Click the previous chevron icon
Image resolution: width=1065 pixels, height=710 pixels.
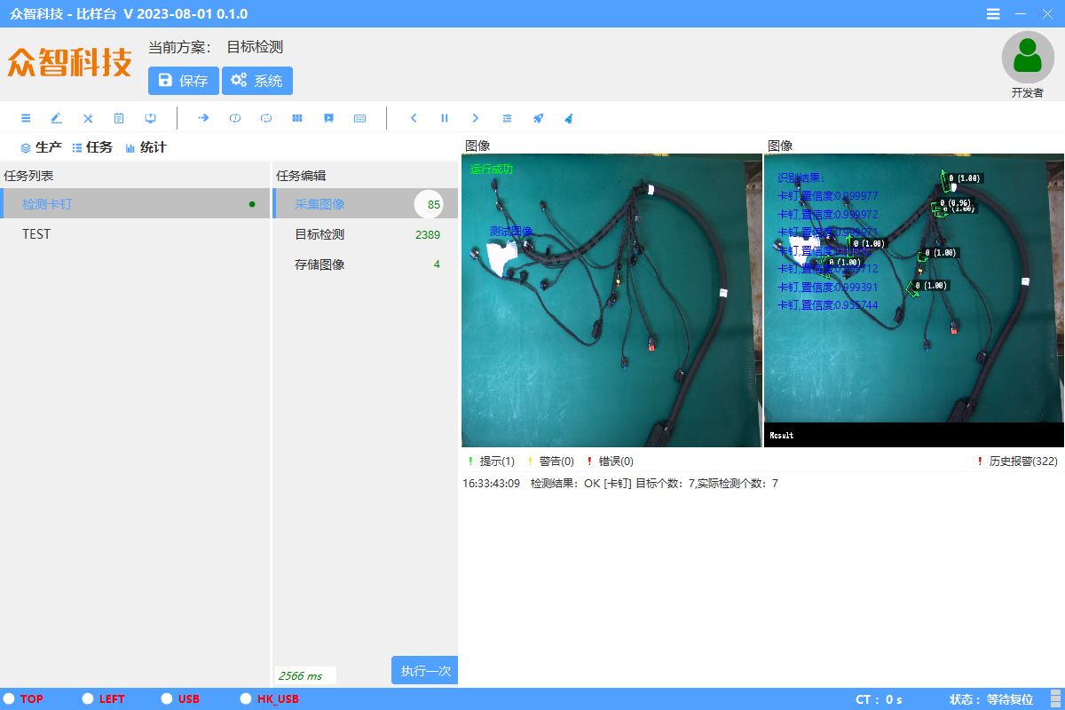click(x=414, y=118)
